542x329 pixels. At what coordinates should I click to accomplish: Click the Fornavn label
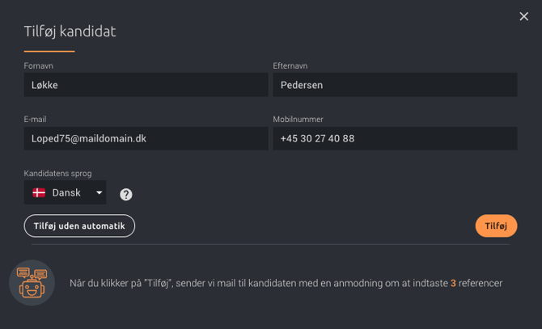pos(38,65)
